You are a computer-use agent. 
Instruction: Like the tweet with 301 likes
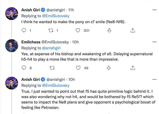[78, 31]
